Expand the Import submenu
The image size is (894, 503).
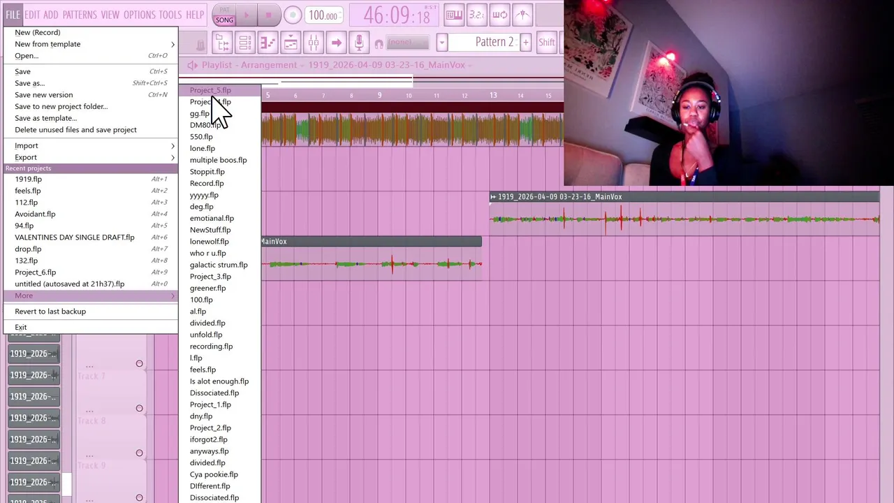[91, 145]
